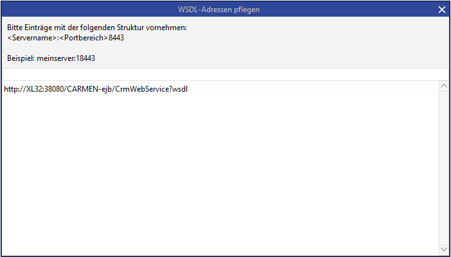451x257 pixels.
Task: Place cursor at the ?wsdl URL ending
Action: click(177, 89)
